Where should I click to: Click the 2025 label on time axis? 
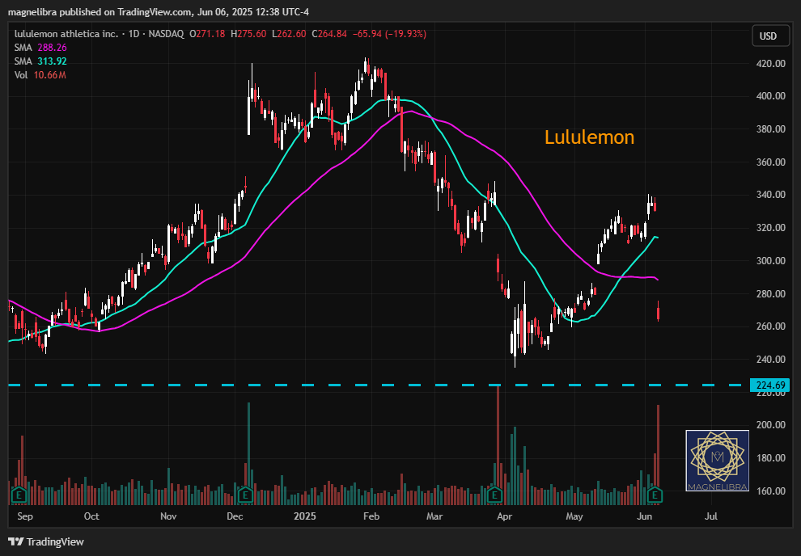(x=305, y=516)
